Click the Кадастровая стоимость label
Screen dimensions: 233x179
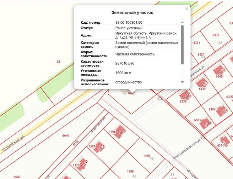click(92, 63)
